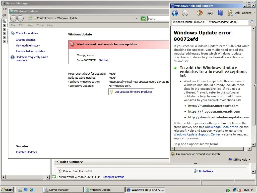The height and width of the screenshot is (193, 257).
Task: Click the green refresh icon near Last Refresh
Action: [x=54, y=177]
